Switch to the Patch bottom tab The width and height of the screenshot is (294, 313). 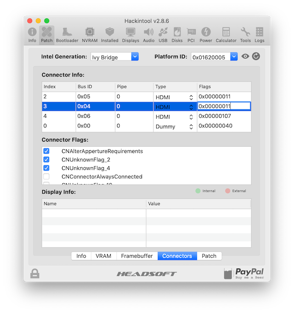209,256
